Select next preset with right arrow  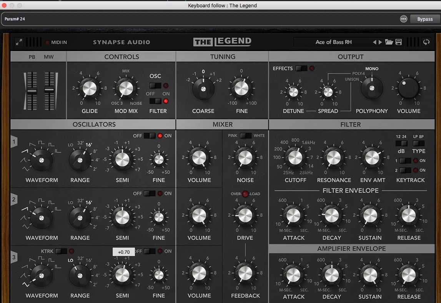coord(380,42)
